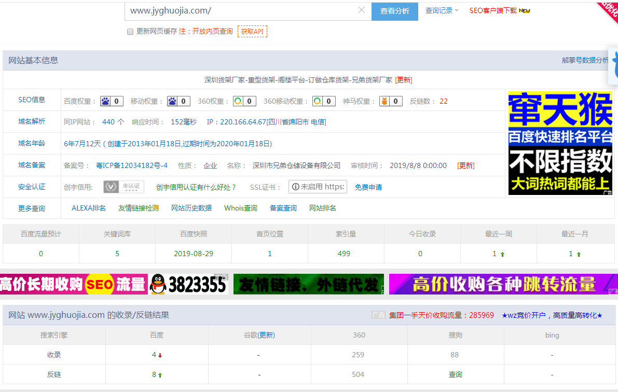The width and height of the screenshot is (618, 392).
Task: Open 熊掌号数据分析 link
Action: (x=585, y=60)
